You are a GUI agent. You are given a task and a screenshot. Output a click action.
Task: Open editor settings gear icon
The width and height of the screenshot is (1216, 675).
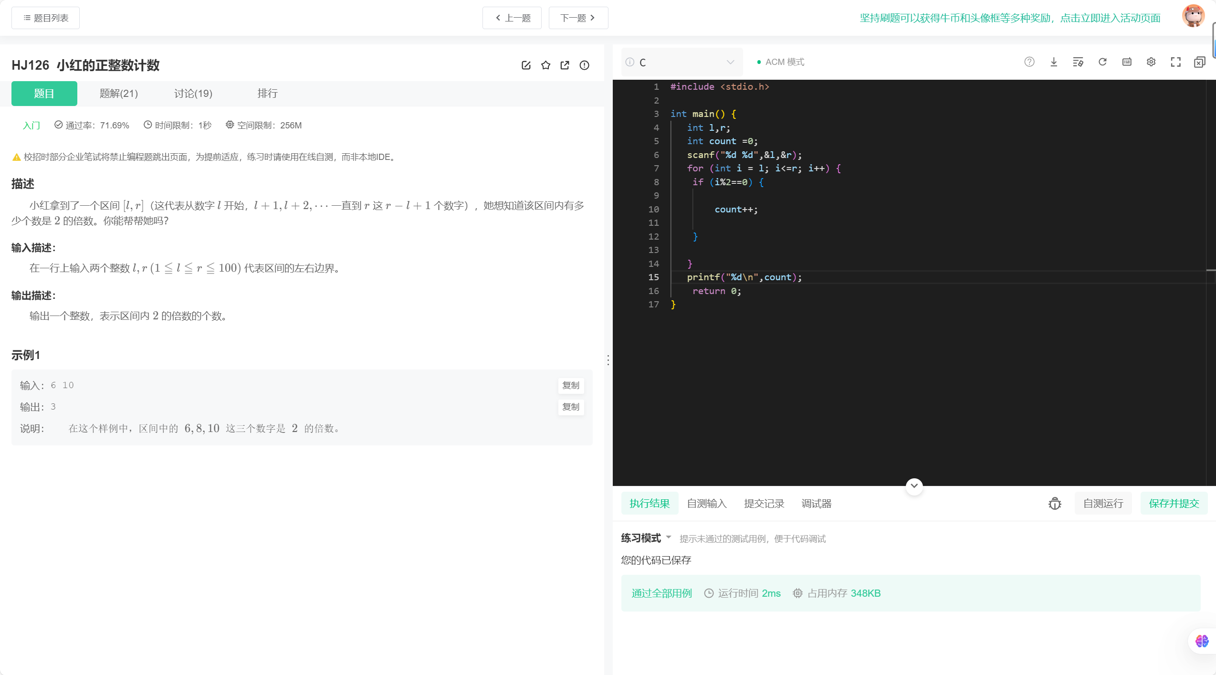(1151, 62)
